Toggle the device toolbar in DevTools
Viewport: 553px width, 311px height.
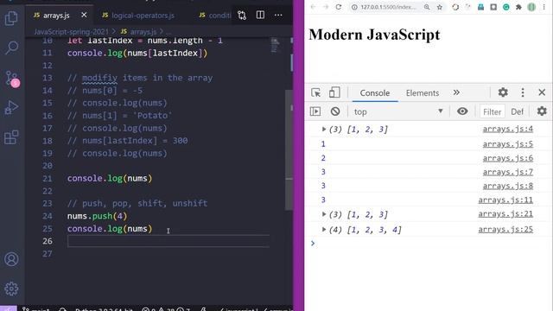(334, 92)
